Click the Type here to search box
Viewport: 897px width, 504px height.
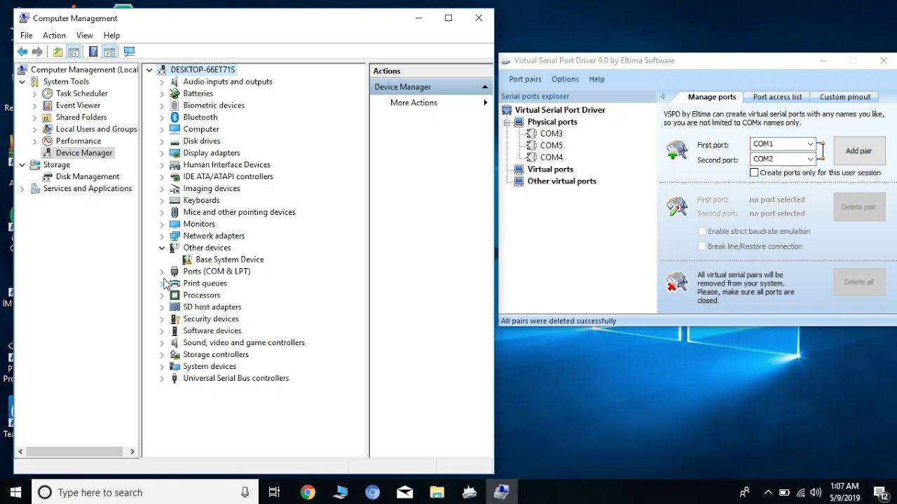pyautogui.click(x=146, y=492)
